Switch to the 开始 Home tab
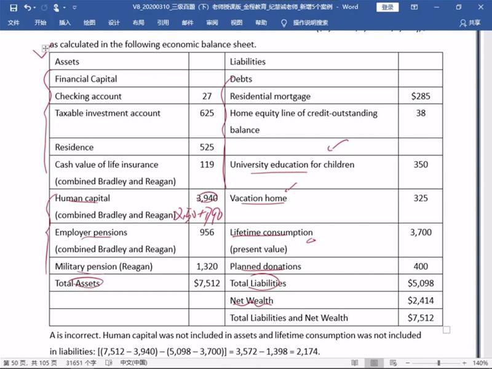Image resolution: width=492 pixels, height=369 pixels. coord(40,23)
